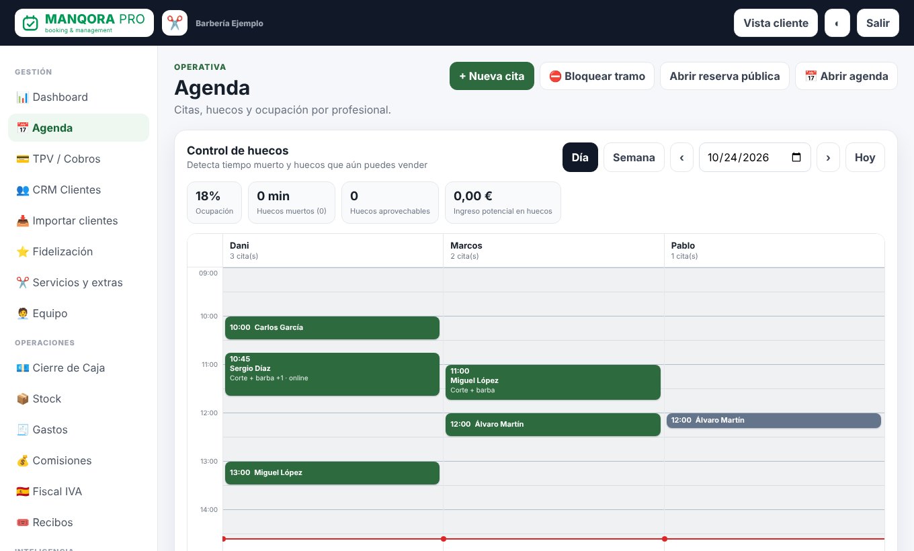Open Álvaro Martín 12:00 appointment under Marcos
914x551 pixels.
pos(552,425)
